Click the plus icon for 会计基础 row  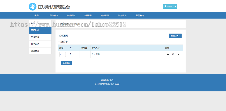168,54
